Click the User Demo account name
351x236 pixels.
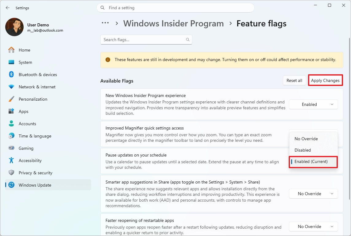pyautogui.click(x=38, y=25)
